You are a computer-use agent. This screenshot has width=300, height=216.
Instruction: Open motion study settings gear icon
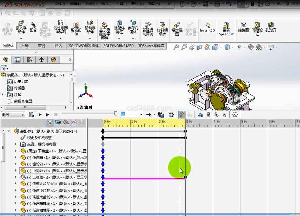pyautogui.click(x=235, y=115)
